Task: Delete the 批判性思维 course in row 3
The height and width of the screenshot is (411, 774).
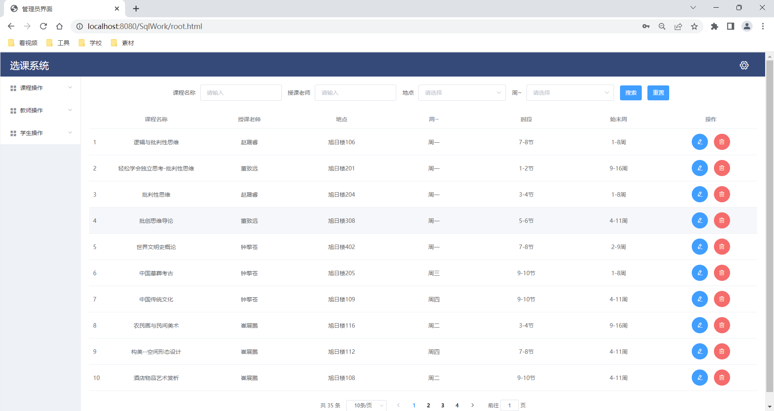Action: pyautogui.click(x=722, y=194)
